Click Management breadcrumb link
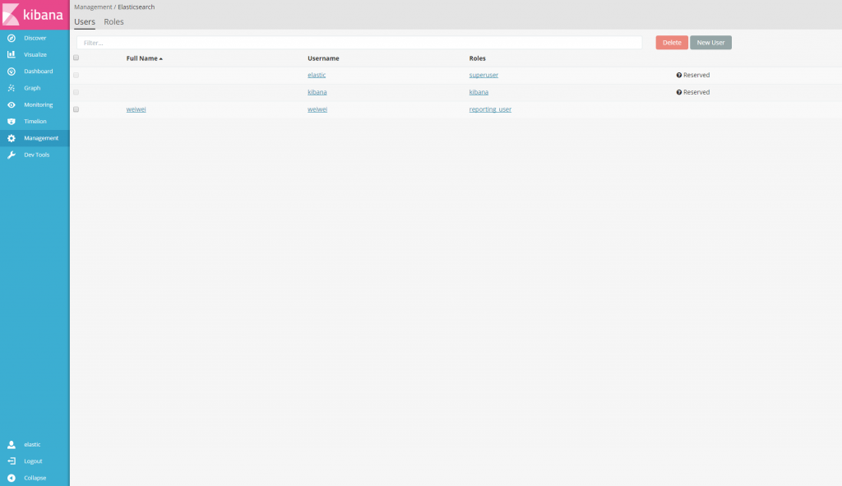This screenshot has width=842, height=486. 93,7
